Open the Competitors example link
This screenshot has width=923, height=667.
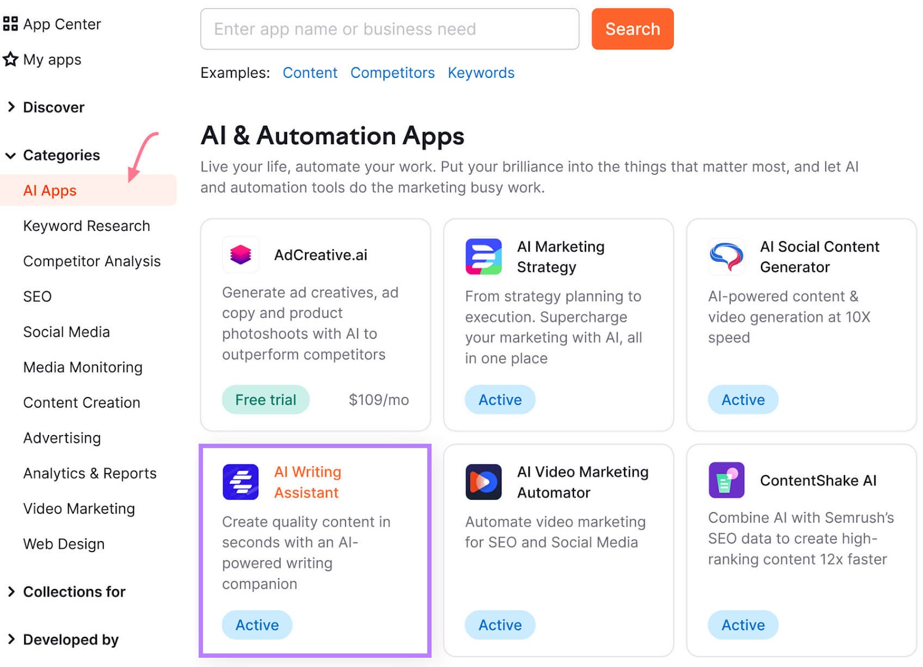(393, 73)
